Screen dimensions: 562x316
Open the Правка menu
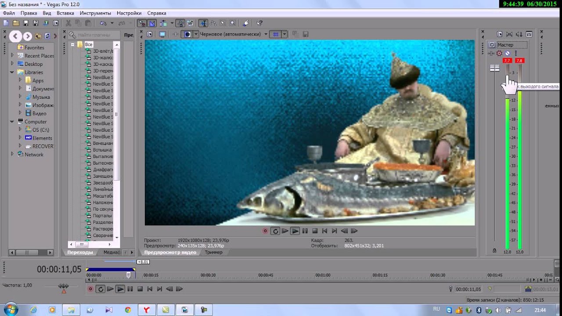point(29,13)
